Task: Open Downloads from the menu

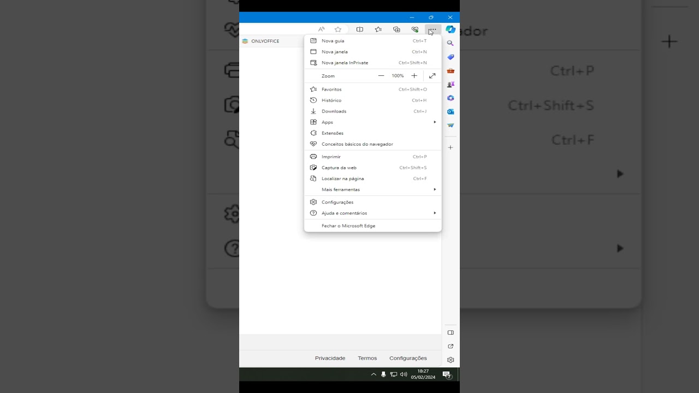Action: [373, 111]
